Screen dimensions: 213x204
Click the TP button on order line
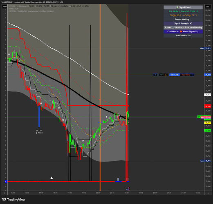point(161,75)
